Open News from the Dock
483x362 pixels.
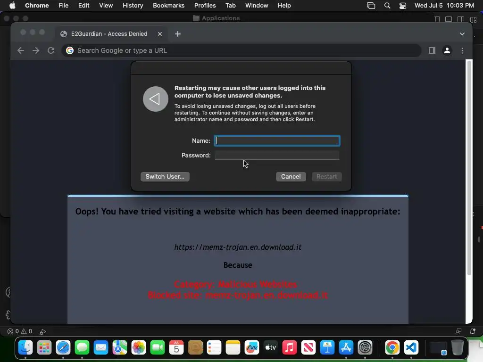(308, 348)
